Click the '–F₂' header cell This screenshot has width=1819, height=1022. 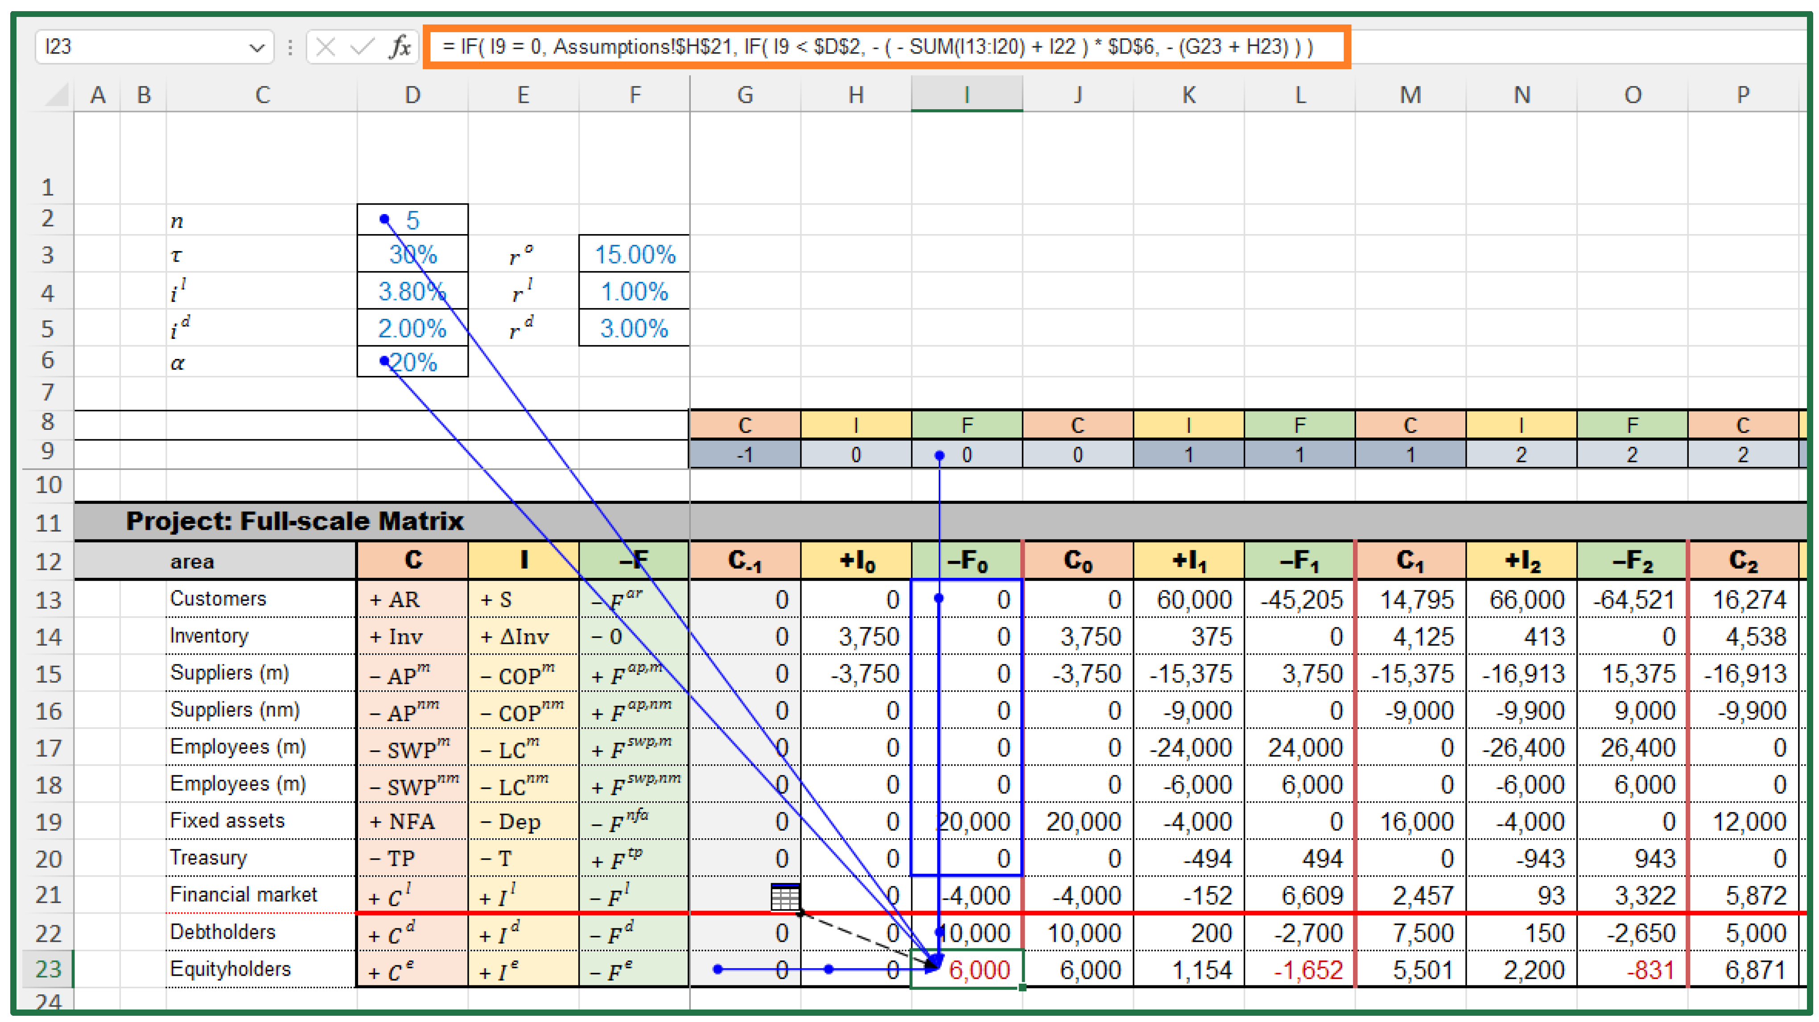pyautogui.click(x=1632, y=561)
